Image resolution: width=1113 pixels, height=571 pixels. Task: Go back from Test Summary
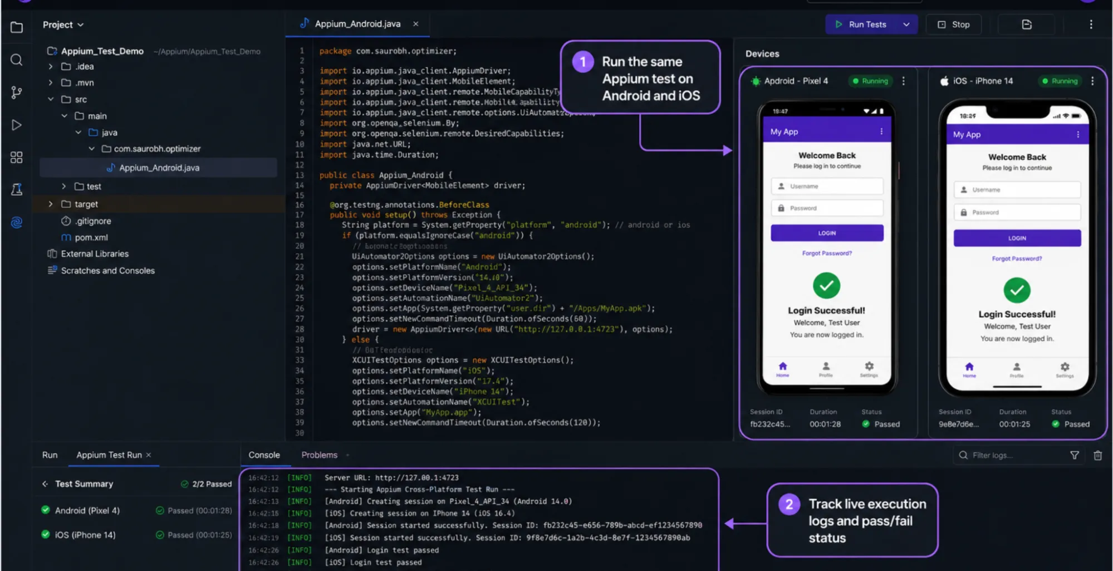coord(45,484)
